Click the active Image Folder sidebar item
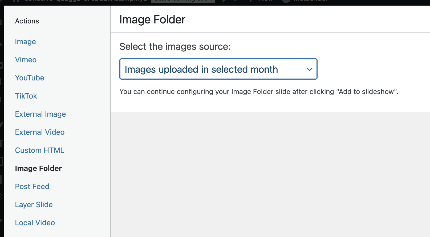430x237 pixels. pyautogui.click(x=38, y=169)
